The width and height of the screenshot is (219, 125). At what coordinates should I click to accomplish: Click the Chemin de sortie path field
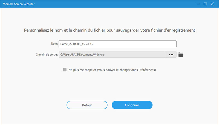point(113,54)
